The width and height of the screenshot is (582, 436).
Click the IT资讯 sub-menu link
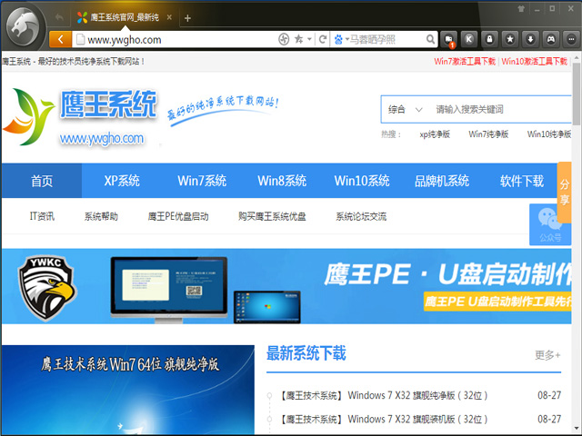(42, 216)
